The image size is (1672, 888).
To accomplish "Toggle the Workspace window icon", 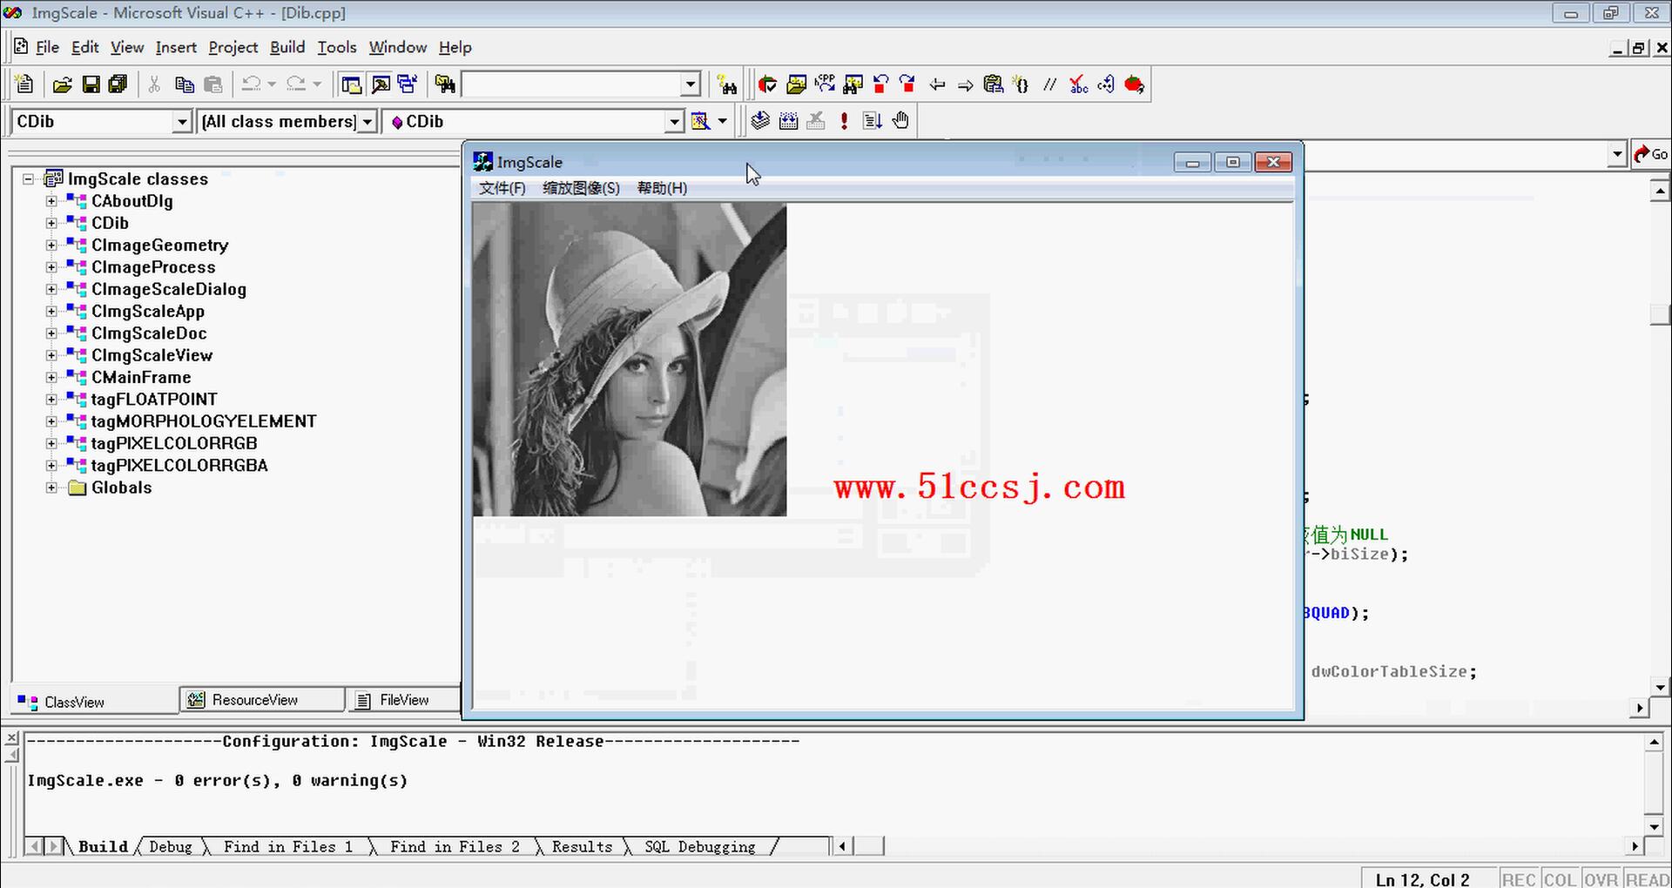I will (352, 84).
